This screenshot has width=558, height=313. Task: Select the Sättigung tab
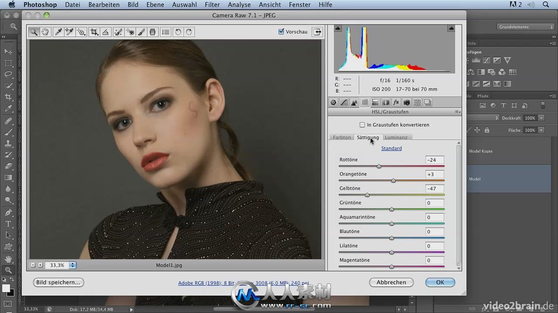coord(368,137)
